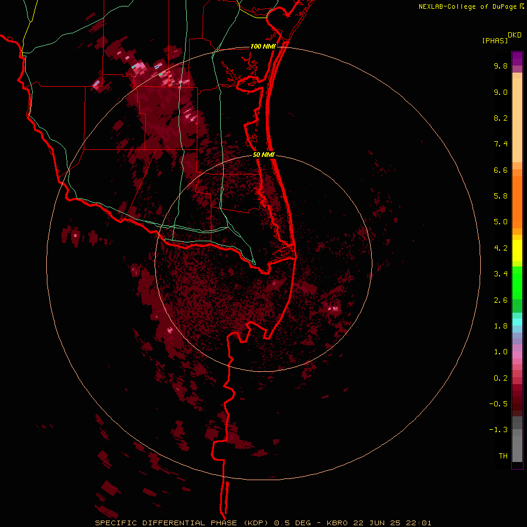Click the KBRO station identifier

pyautogui.click(x=337, y=523)
